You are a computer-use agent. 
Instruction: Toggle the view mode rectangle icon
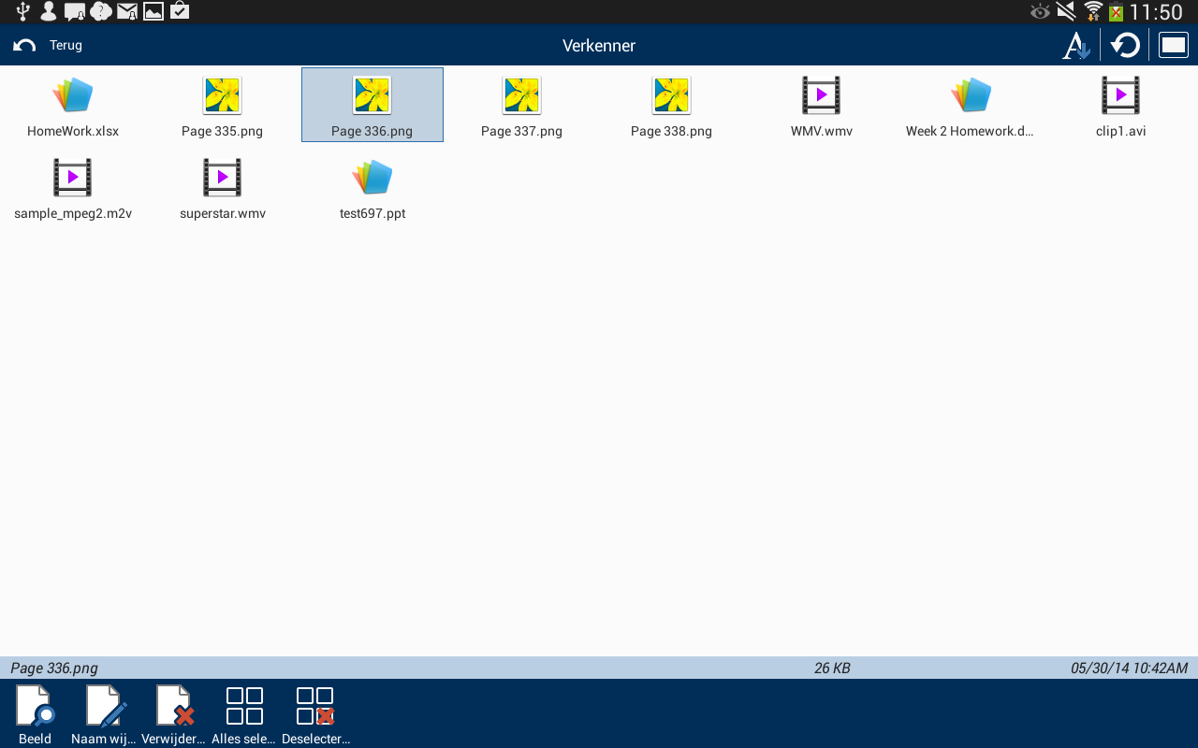(1173, 45)
